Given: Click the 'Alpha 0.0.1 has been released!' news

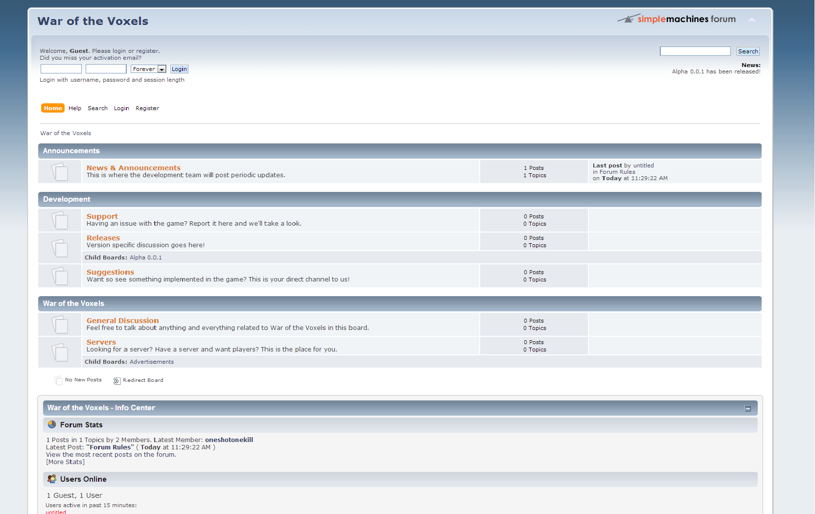Looking at the screenshot, I should [x=716, y=71].
